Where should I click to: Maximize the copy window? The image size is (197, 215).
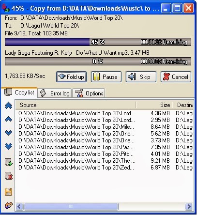pyautogui.click(x=177, y=8)
